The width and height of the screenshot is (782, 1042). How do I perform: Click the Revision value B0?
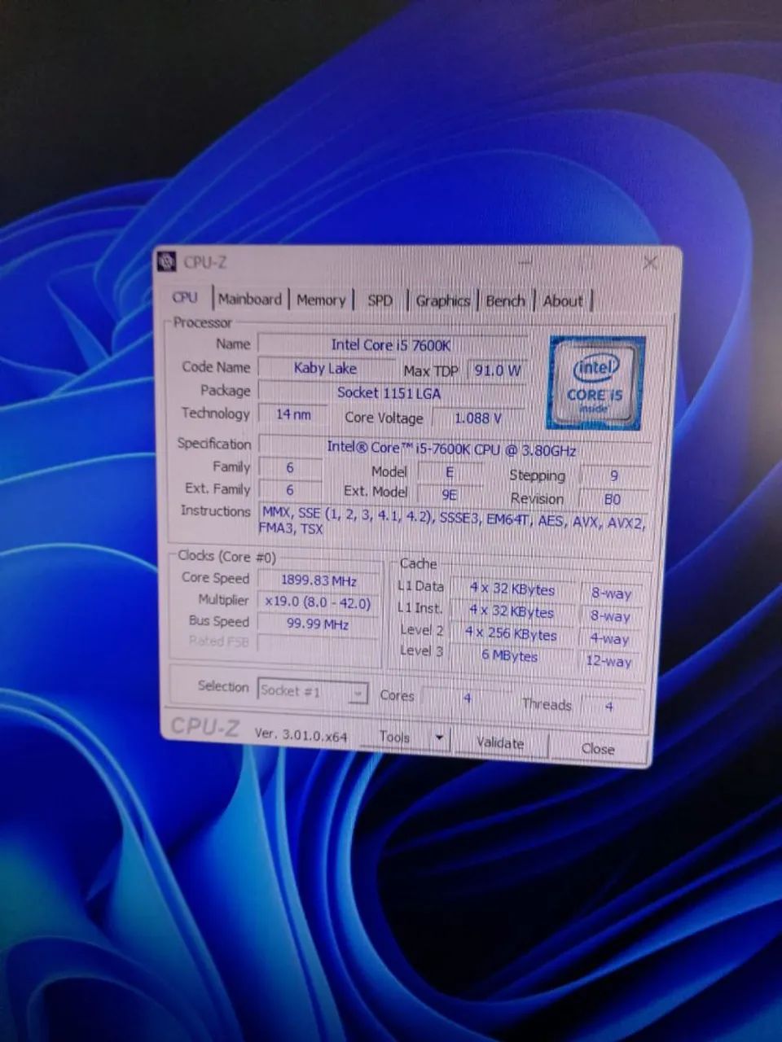point(613,499)
